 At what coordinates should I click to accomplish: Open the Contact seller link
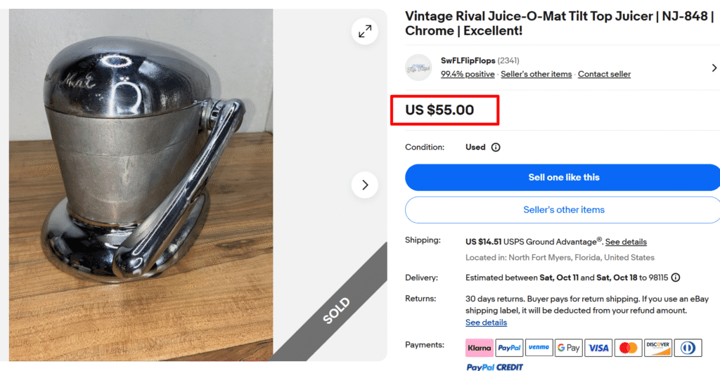pos(604,74)
